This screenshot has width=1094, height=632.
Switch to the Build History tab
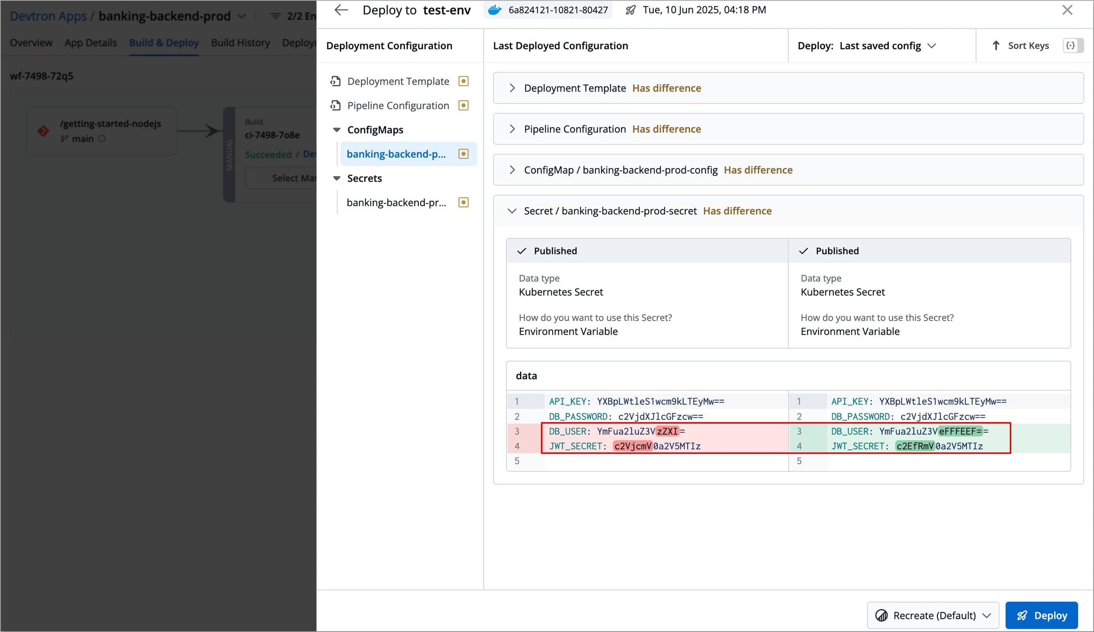pyautogui.click(x=240, y=43)
